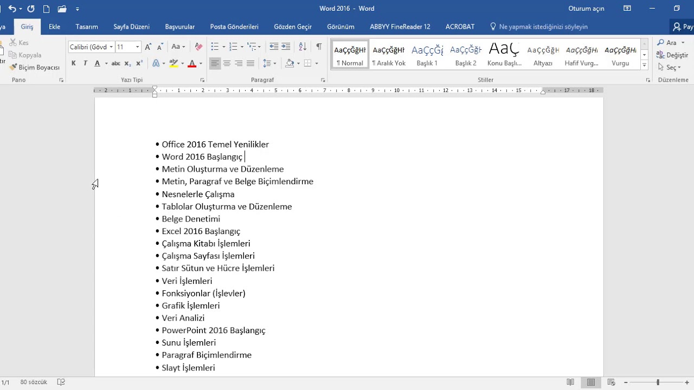The width and height of the screenshot is (694, 390).
Task: Open the font size 11 dropdown
Action: click(137, 47)
